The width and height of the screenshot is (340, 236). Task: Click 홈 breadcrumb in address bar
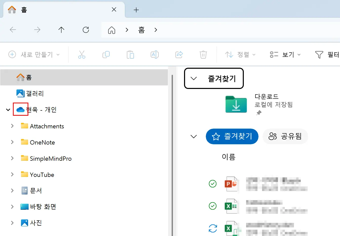tap(142, 30)
